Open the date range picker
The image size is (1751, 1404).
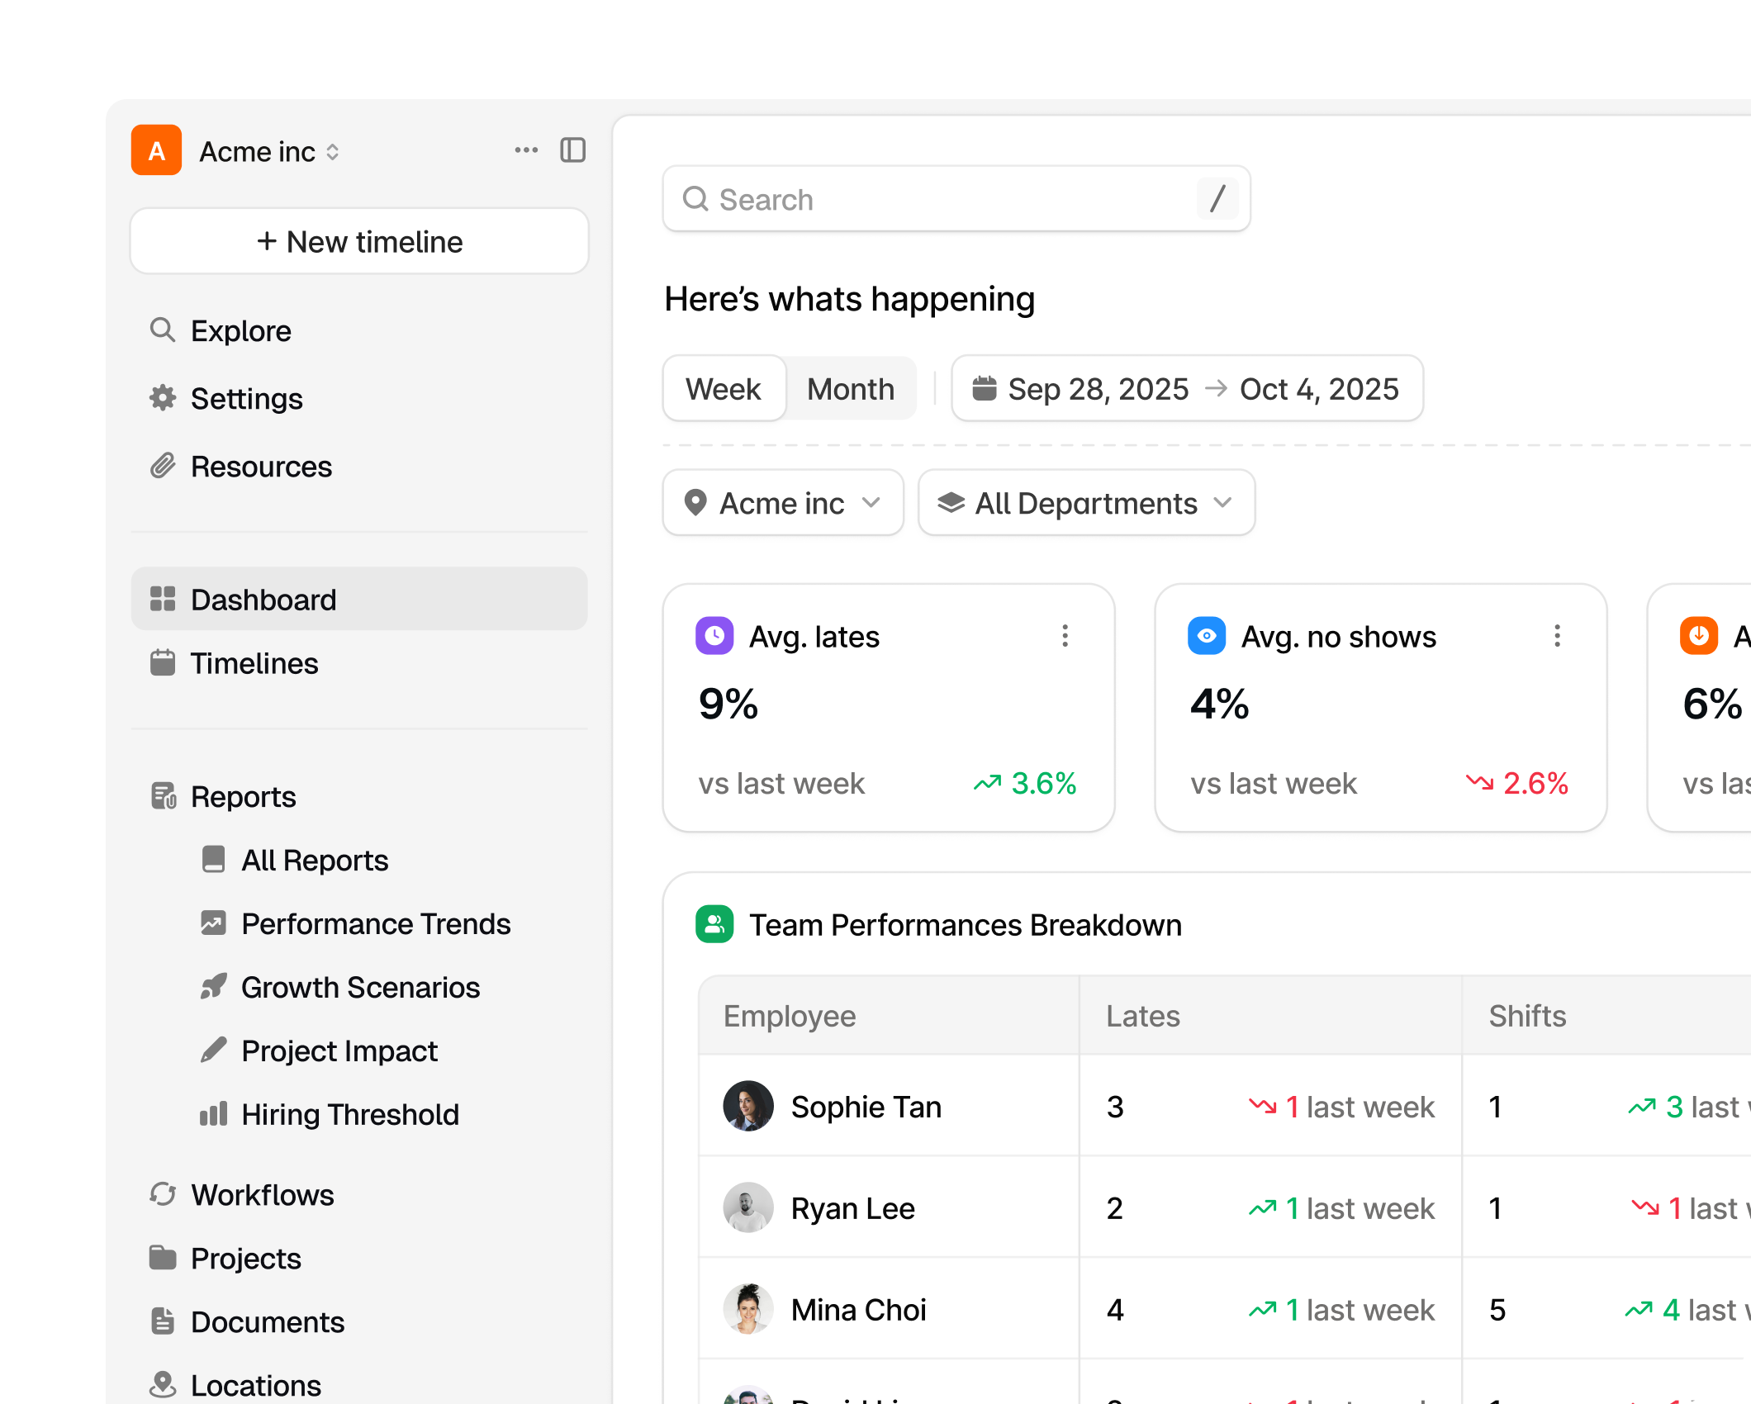[1187, 389]
